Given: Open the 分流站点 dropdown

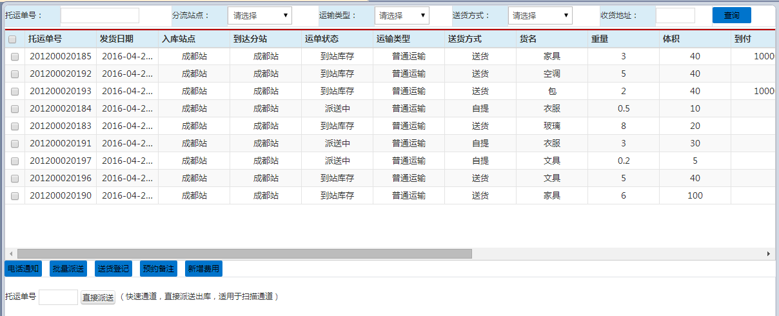Looking at the screenshot, I should point(260,15).
